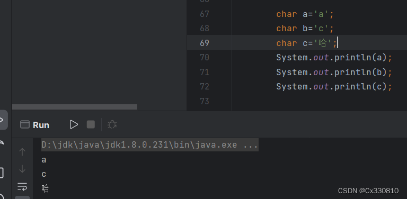Click the System.out.println(c); statement

point(334,87)
